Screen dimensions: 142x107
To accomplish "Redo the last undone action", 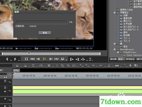I will pyautogui.click(x=101, y=66).
